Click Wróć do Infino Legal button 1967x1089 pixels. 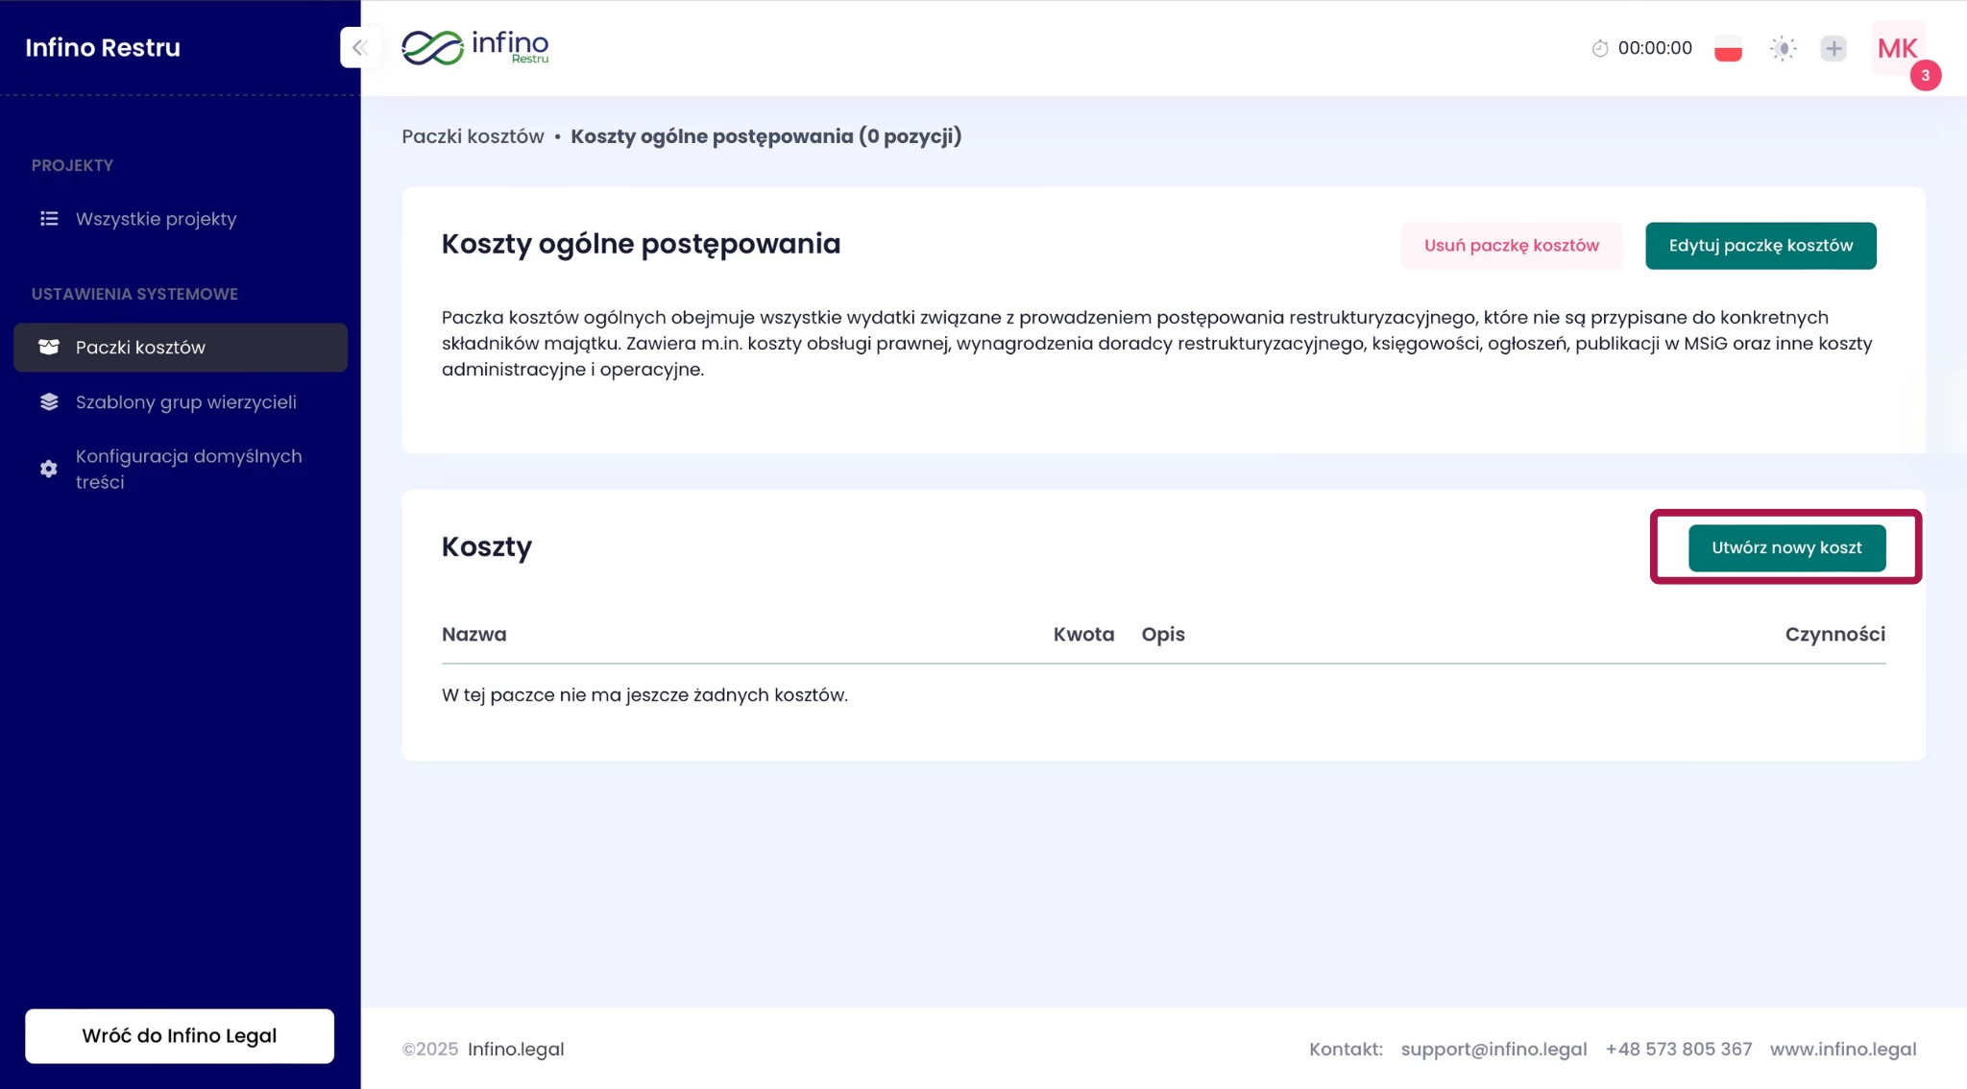(180, 1035)
